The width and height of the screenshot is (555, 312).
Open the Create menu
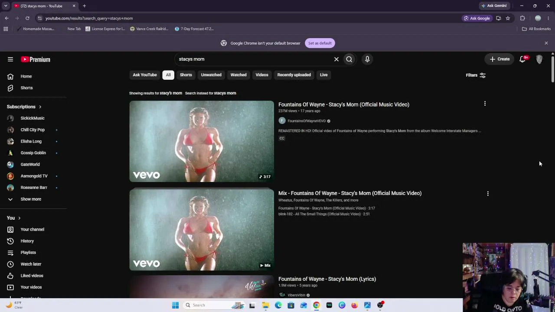(x=499, y=59)
